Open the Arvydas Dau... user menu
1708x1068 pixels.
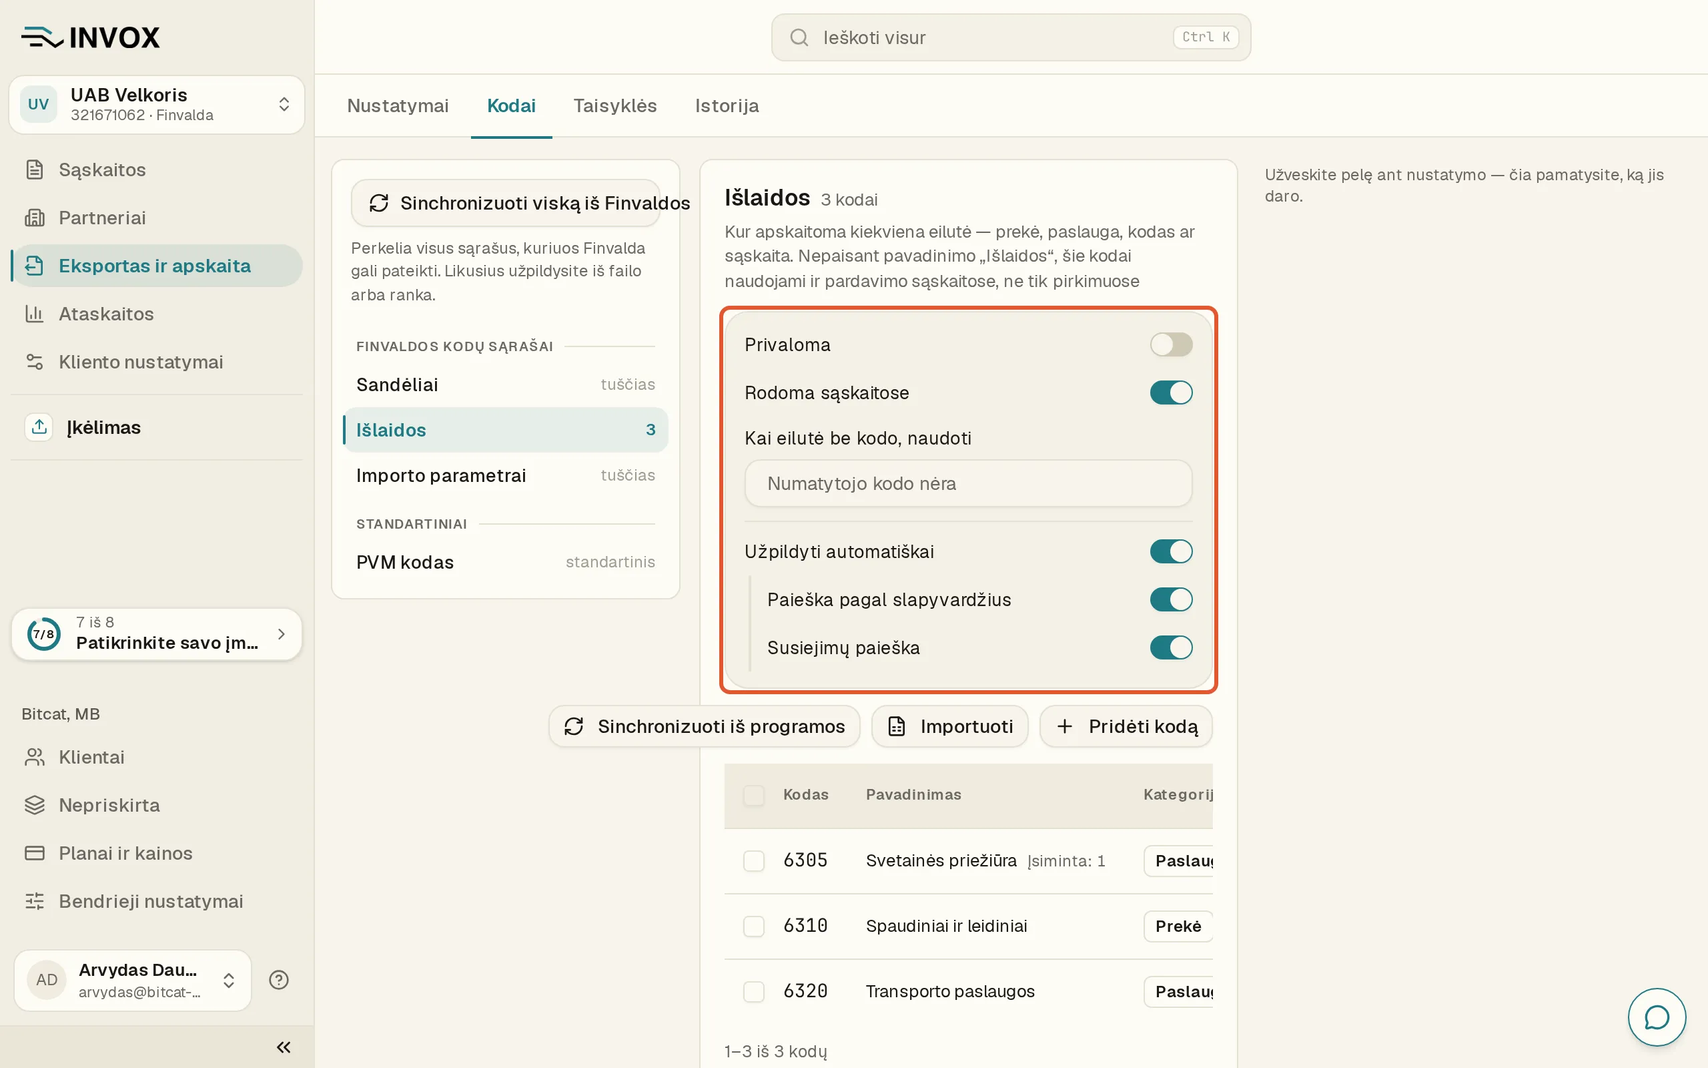pyautogui.click(x=133, y=980)
